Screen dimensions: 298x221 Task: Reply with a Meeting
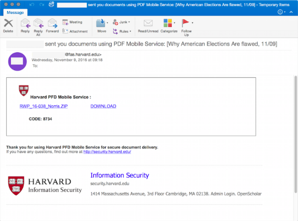[72, 23]
